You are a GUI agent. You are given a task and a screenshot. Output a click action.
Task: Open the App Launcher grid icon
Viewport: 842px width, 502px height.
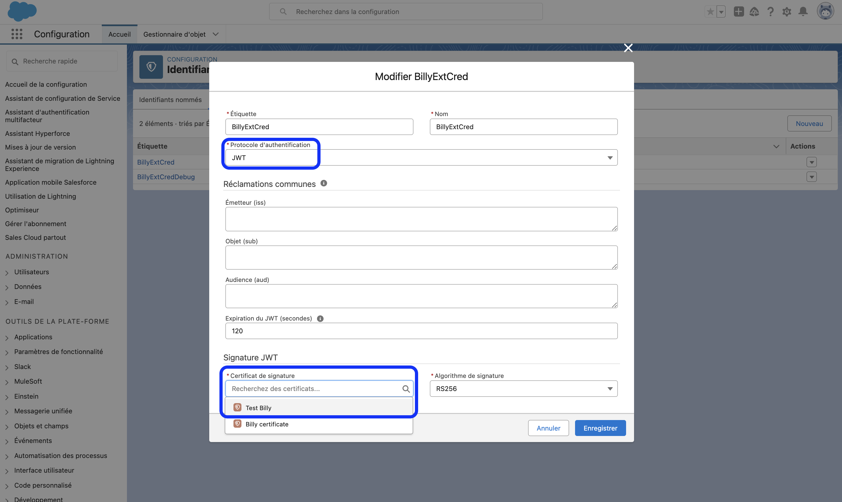(x=17, y=34)
